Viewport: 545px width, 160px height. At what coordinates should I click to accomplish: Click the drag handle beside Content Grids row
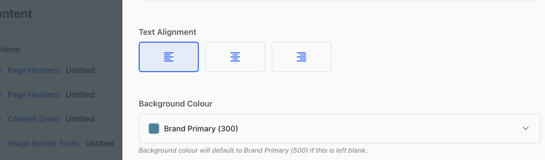(1, 119)
